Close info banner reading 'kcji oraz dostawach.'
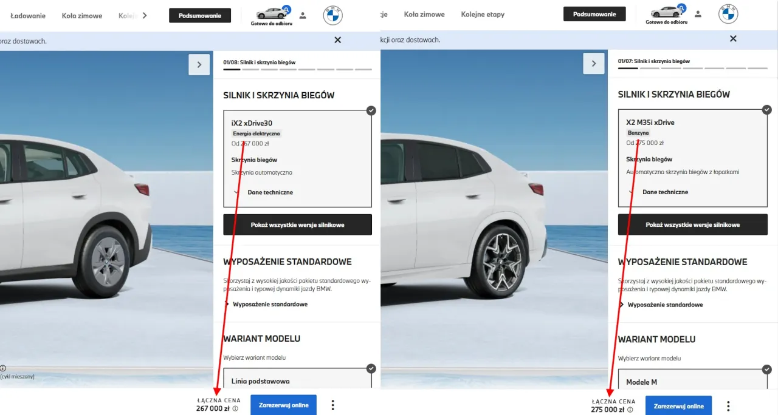The image size is (778, 415). pyautogui.click(x=733, y=39)
